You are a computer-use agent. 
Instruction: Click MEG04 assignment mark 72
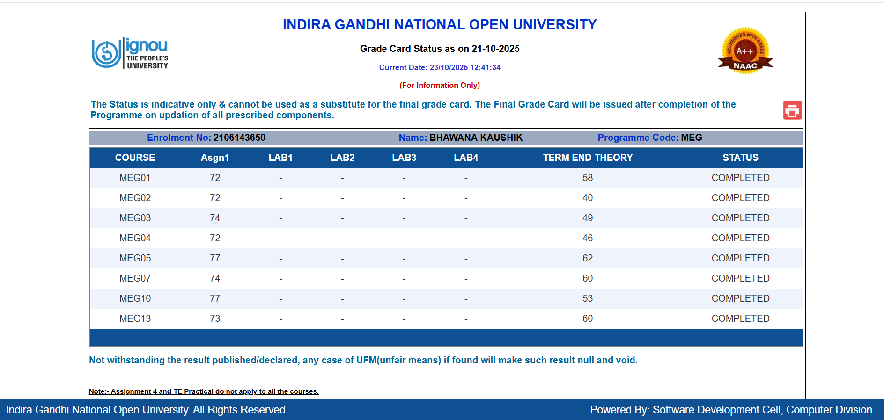pos(215,238)
